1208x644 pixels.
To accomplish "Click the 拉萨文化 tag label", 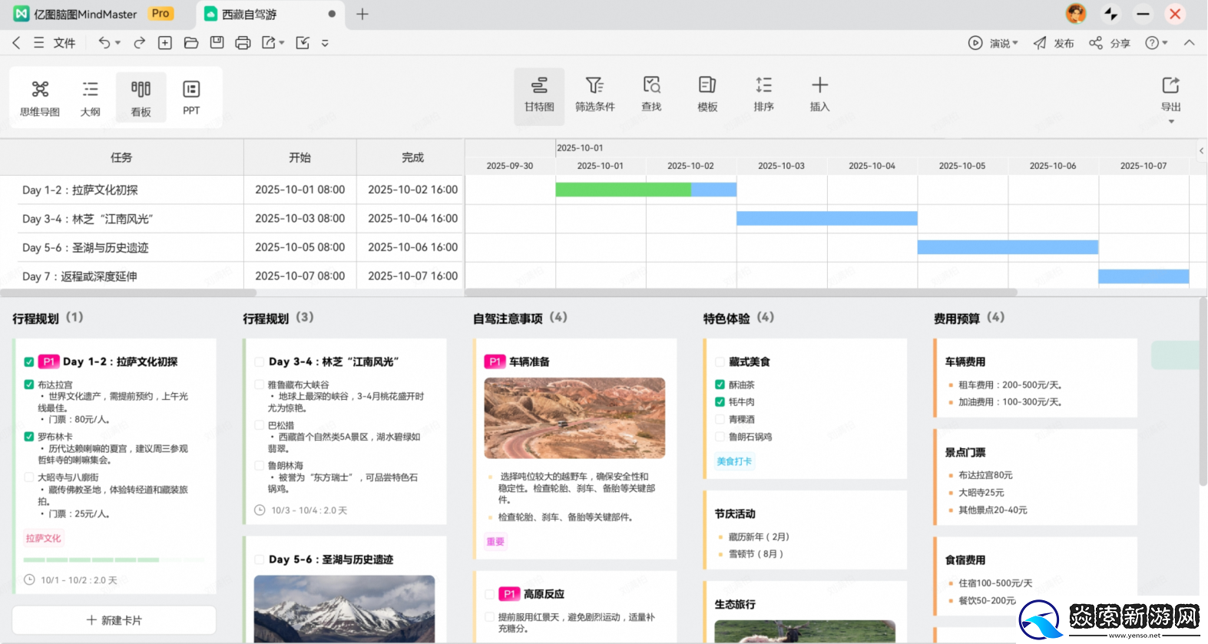I will (x=43, y=538).
